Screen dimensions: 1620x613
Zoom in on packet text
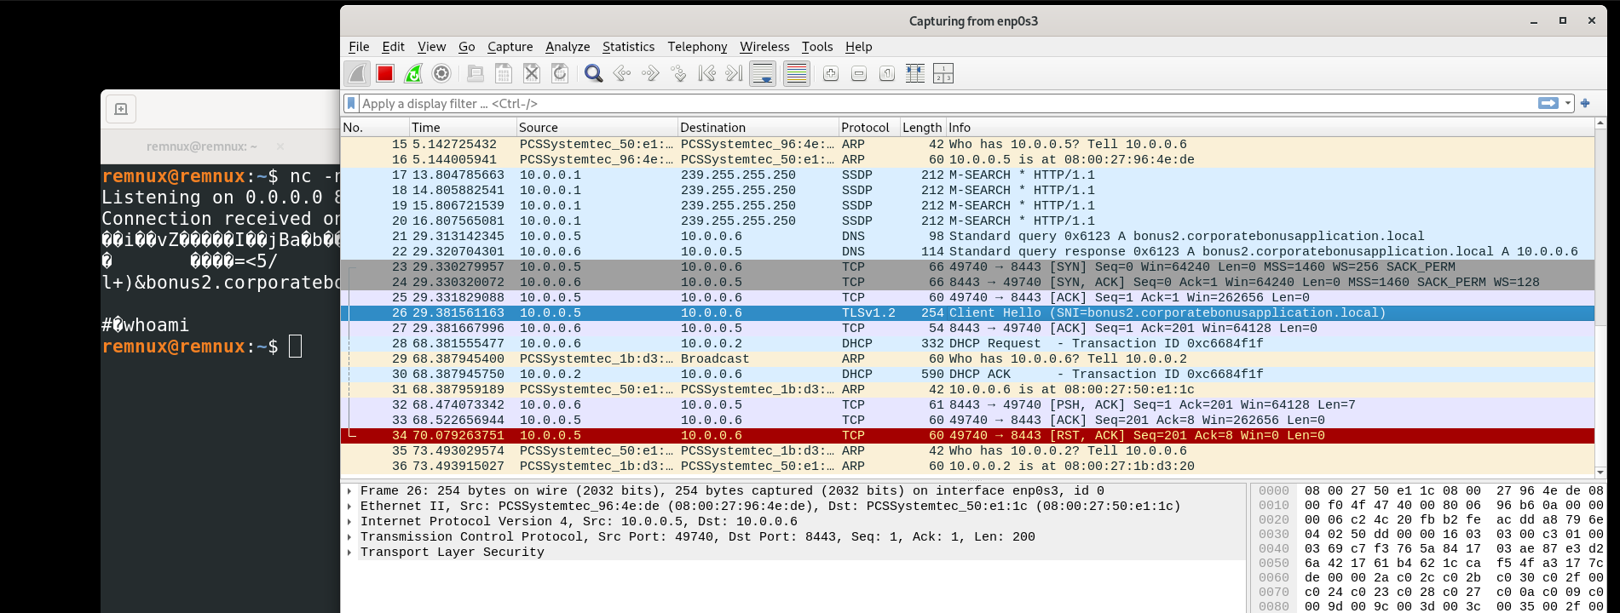click(x=831, y=74)
